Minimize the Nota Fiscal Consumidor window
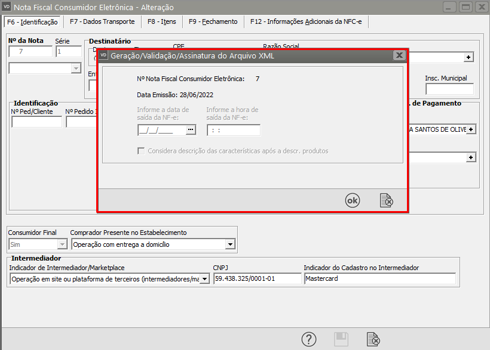This screenshot has width=490, height=350. point(448,7)
